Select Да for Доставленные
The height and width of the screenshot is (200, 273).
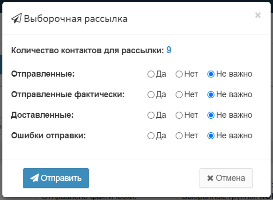[x=151, y=115]
